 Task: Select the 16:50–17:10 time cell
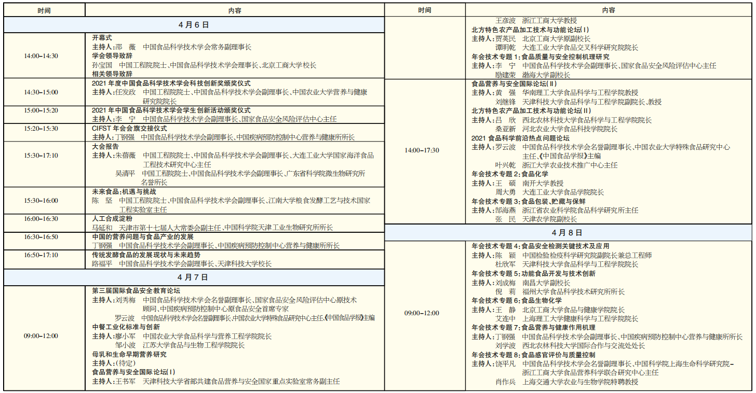(x=41, y=255)
